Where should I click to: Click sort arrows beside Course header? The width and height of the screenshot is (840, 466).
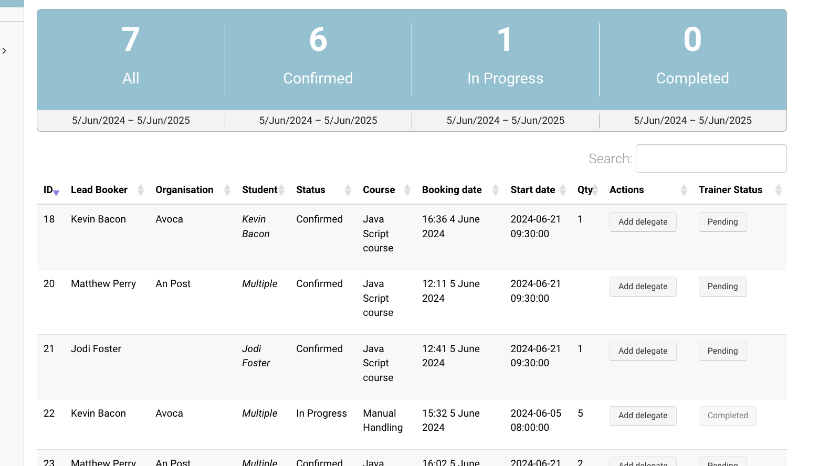(x=407, y=190)
